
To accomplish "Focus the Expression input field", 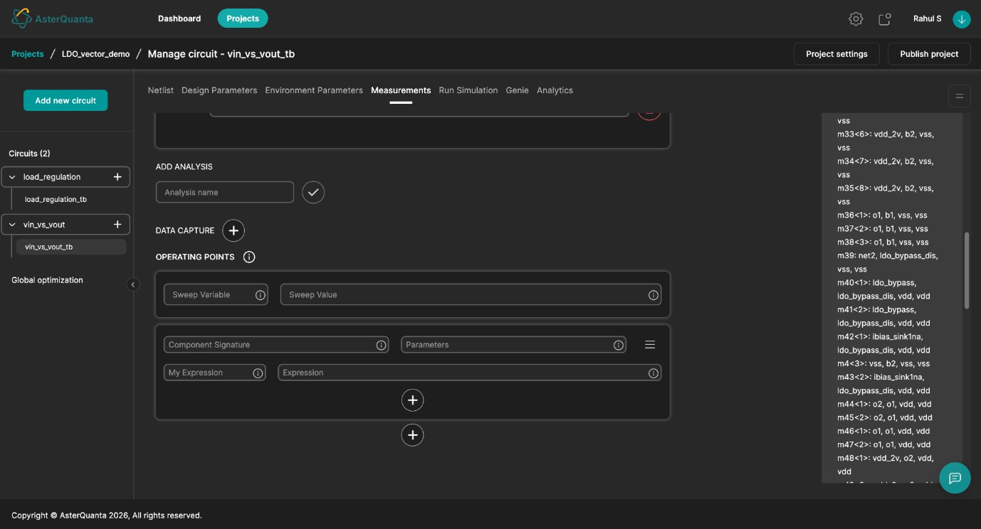I will [470, 373].
